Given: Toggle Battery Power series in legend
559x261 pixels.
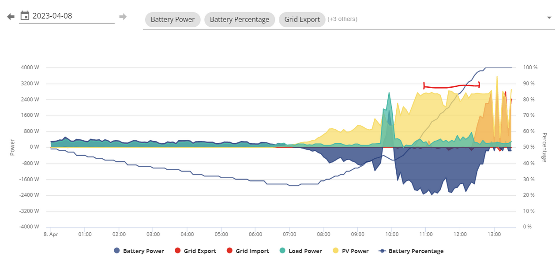Looking at the screenshot, I should (139, 251).
